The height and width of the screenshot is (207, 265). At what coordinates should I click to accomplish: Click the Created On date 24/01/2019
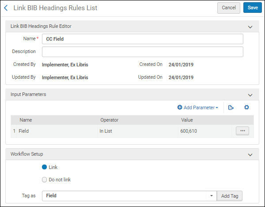tap(181, 65)
